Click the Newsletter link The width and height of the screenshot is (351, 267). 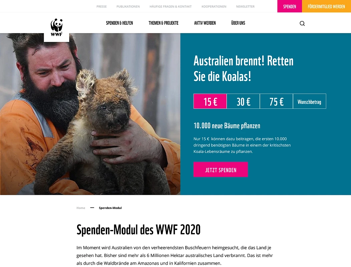(x=245, y=6)
